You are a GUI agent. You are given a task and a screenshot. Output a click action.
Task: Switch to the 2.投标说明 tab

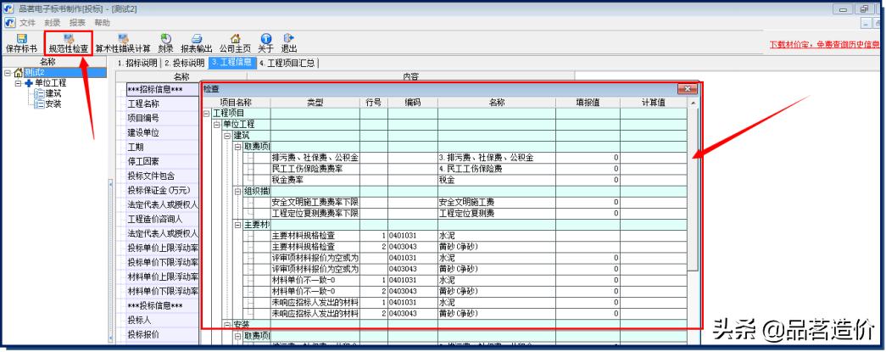coord(184,63)
